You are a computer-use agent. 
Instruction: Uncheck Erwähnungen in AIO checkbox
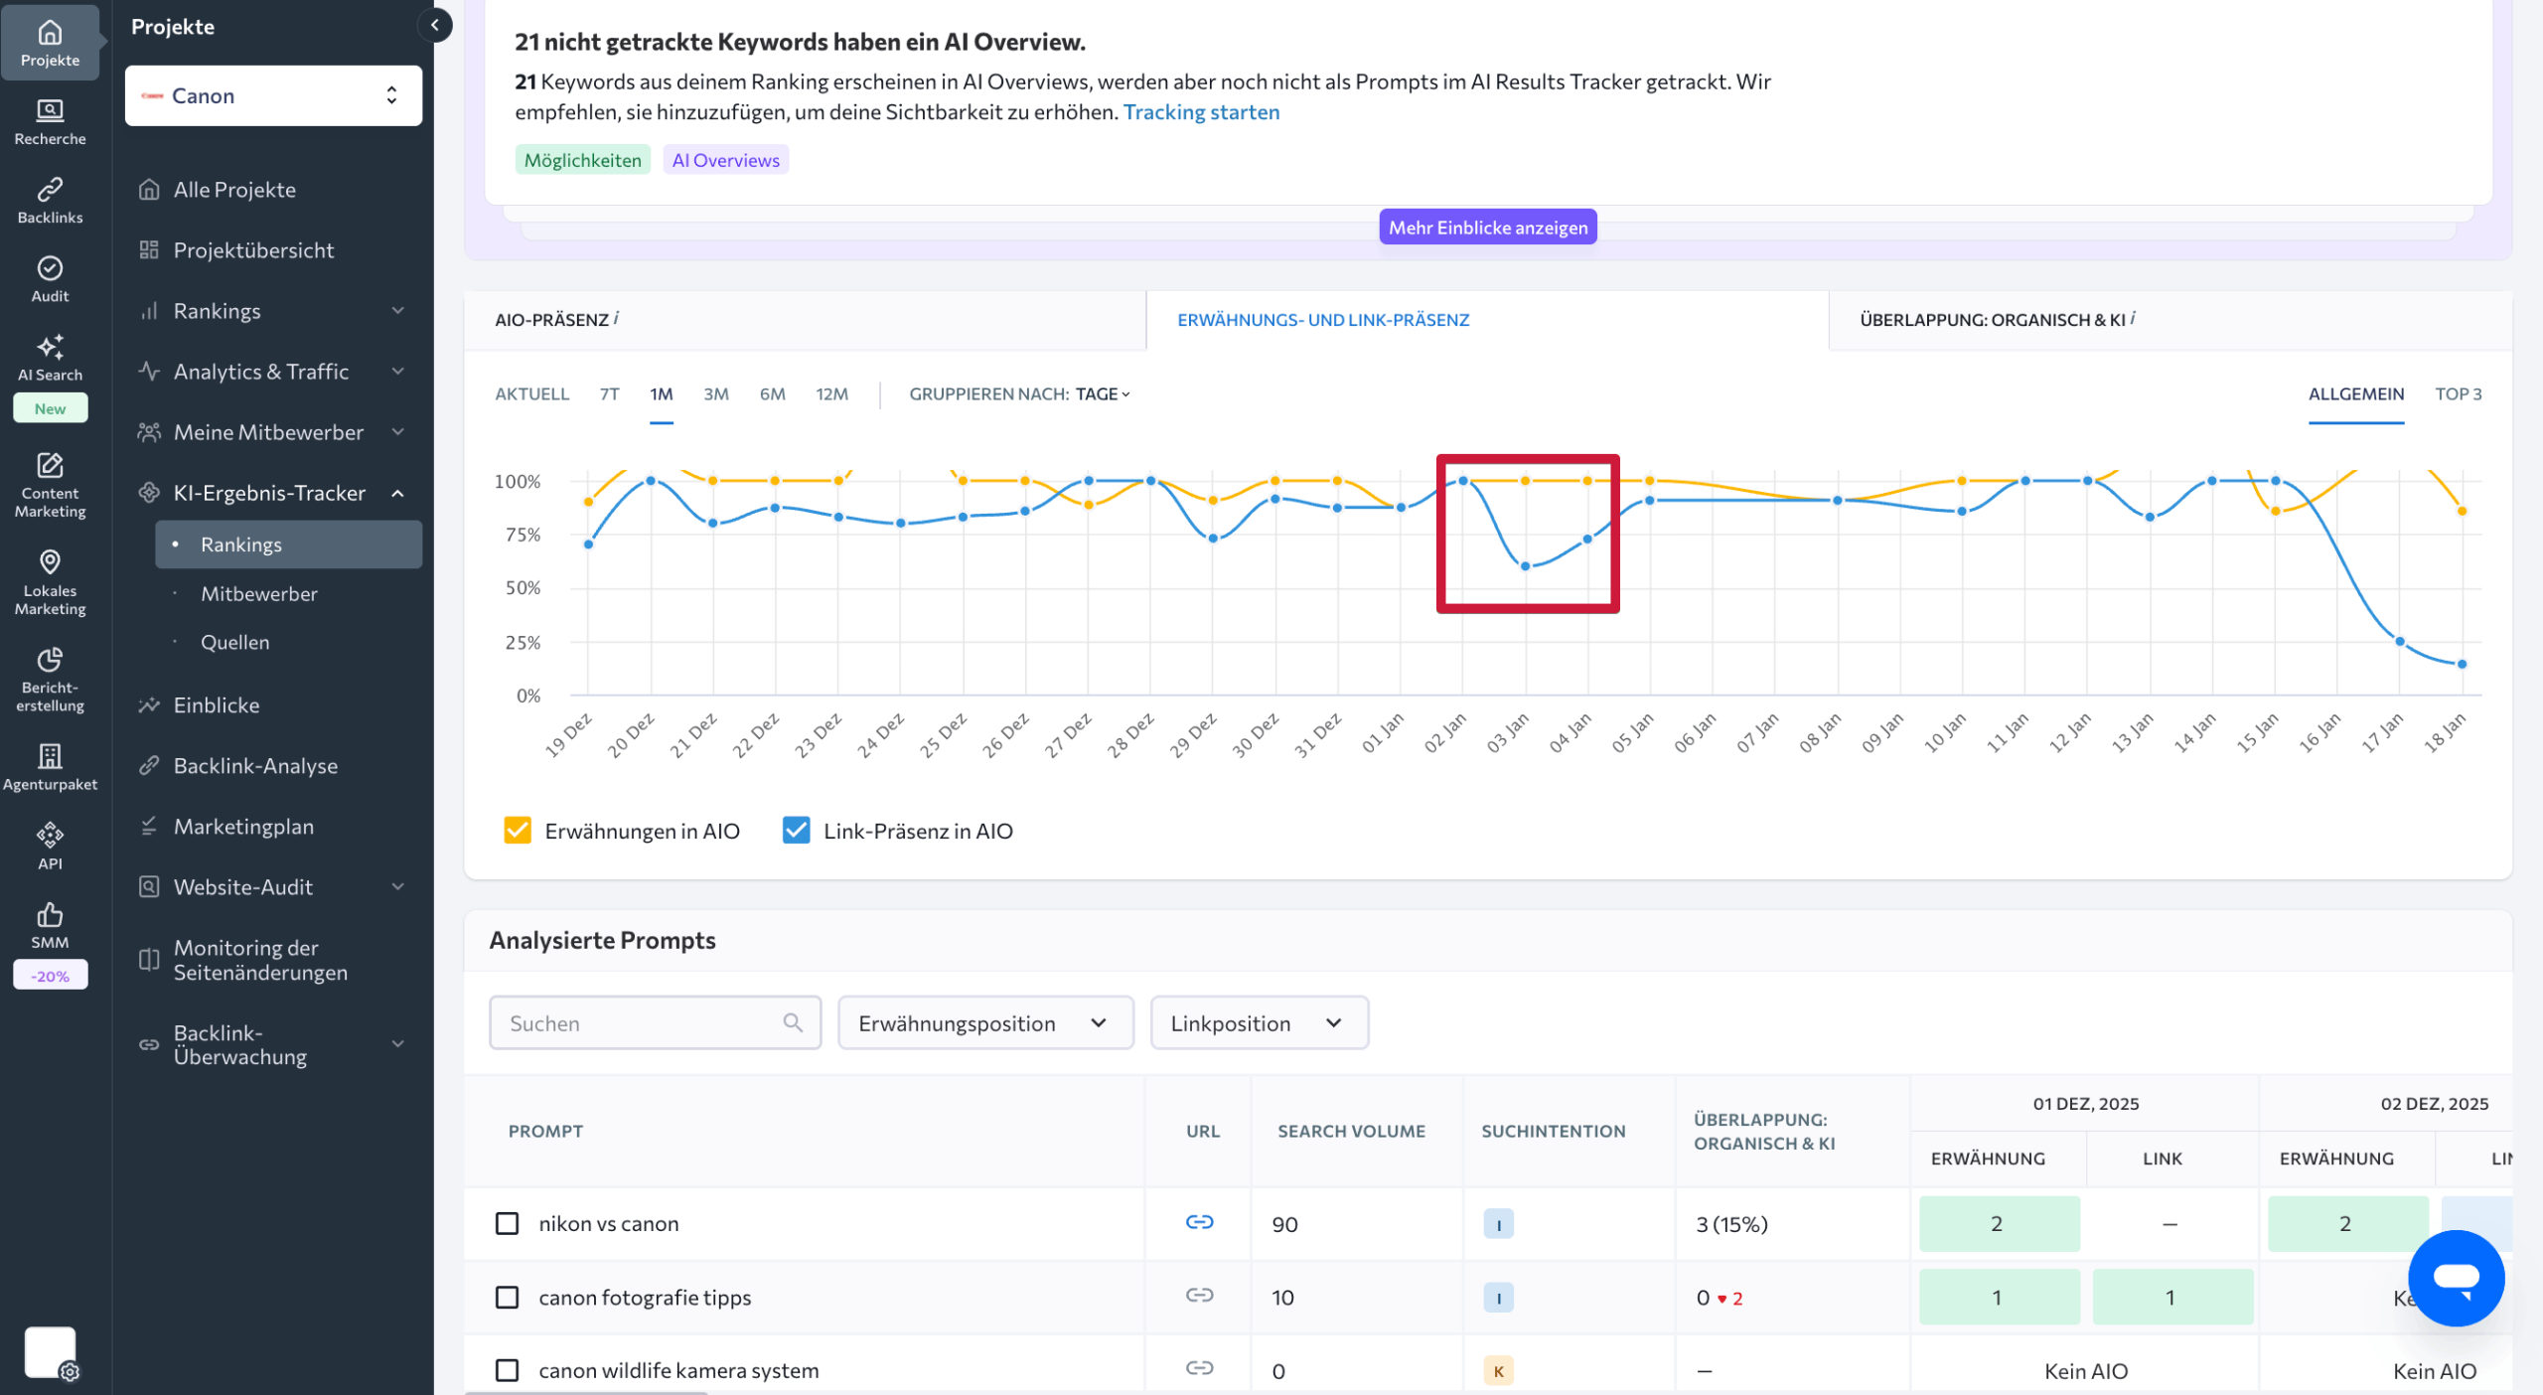point(518,831)
